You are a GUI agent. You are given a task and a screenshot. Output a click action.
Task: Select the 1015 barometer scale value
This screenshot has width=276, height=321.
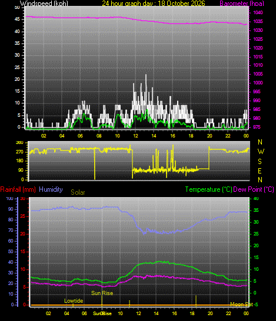258,57
